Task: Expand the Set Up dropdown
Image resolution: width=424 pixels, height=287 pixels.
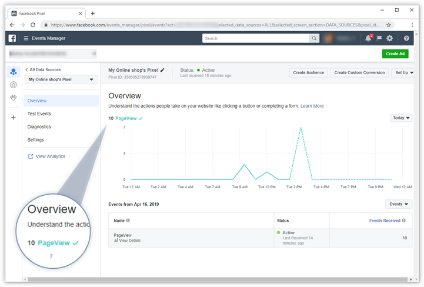Action: click(404, 72)
